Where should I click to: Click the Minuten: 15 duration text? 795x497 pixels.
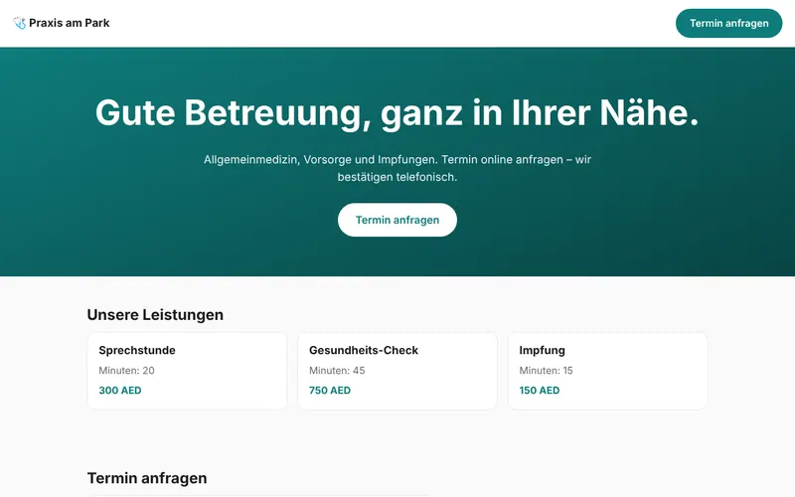(546, 370)
